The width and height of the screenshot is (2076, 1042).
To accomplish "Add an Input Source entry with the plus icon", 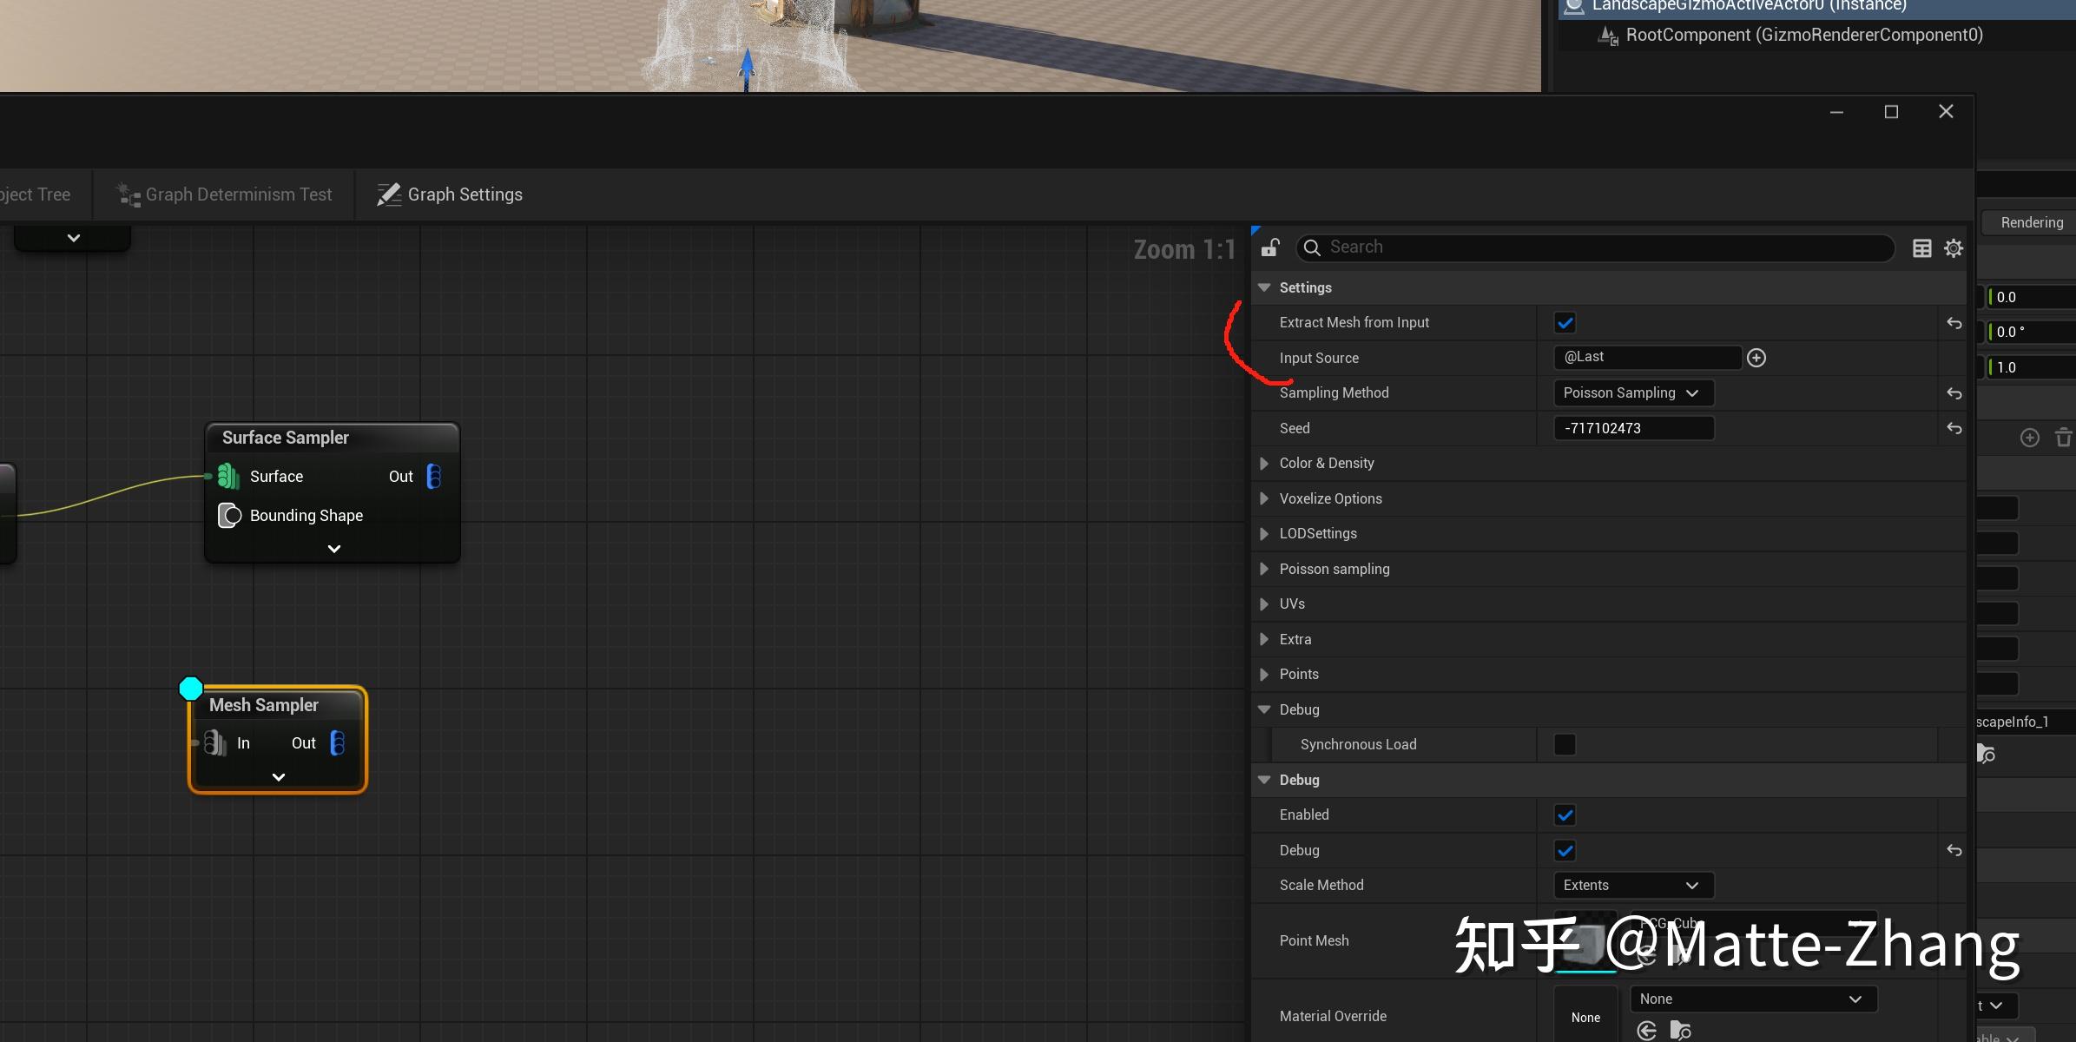I will tap(1756, 357).
